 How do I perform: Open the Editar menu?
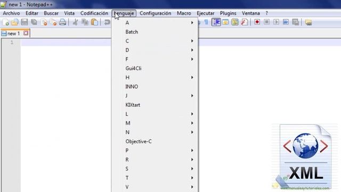[x=32, y=13]
